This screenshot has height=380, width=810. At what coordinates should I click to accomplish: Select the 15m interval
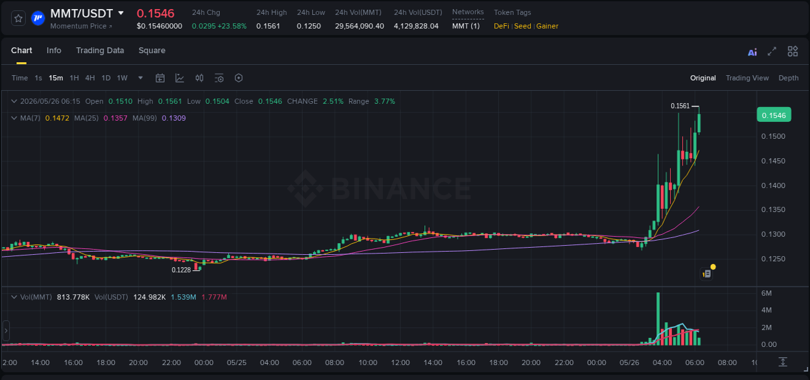pyautogui.click(x=56, y=78)
